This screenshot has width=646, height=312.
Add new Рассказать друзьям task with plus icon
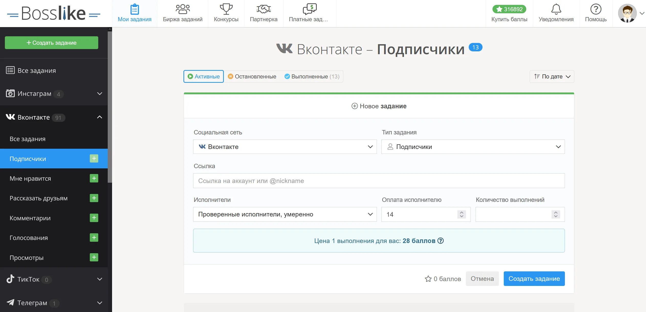click(94, 198)
